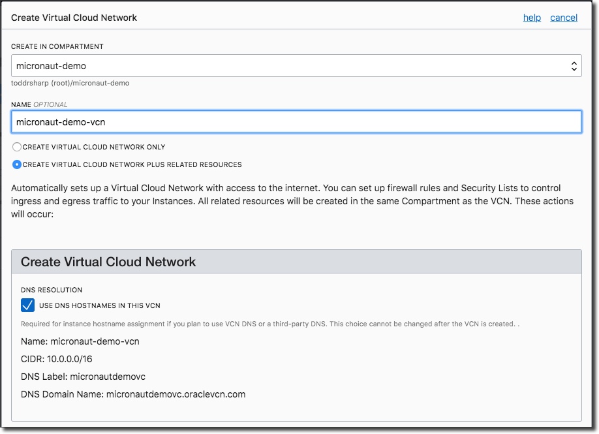Focus the micronaut-demo-vcn name field
599x434 pixels.
(x=296, y=121)
